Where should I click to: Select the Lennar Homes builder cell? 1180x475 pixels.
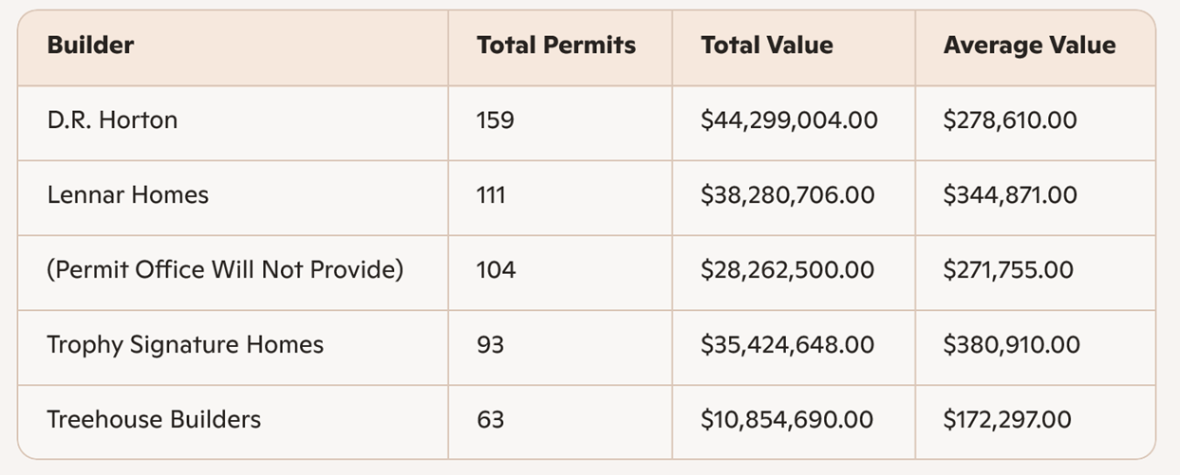tap(128, 195)
